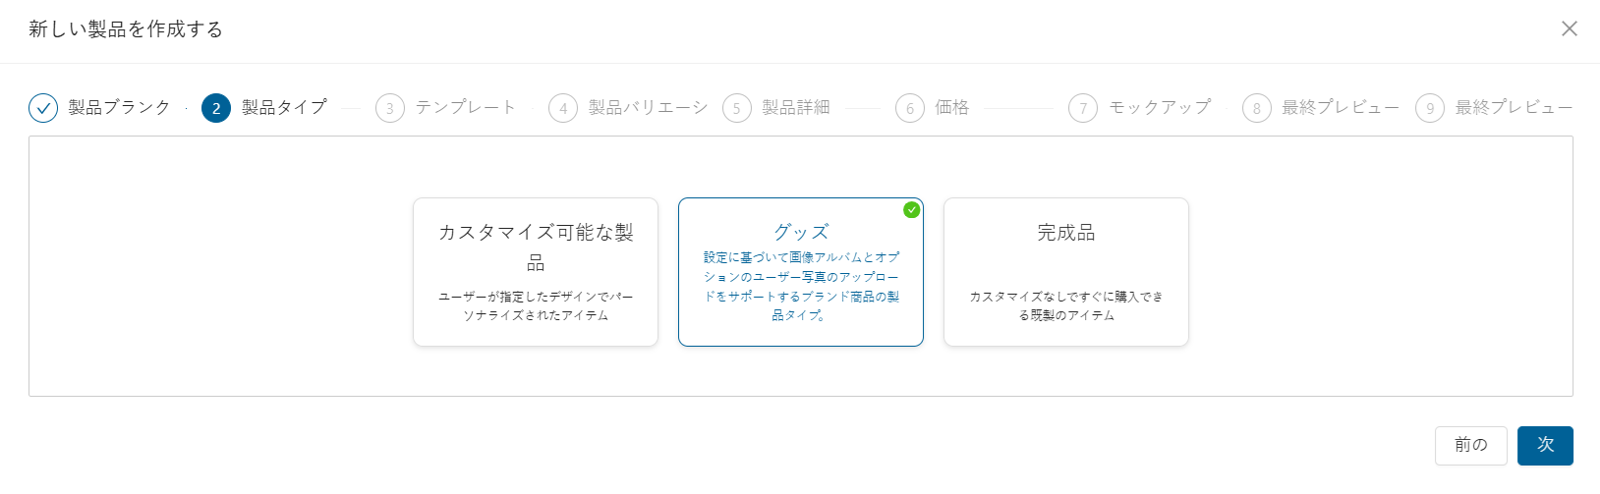Click the step 3 circle for テンプレート
1600x494 pixels.
390,108
